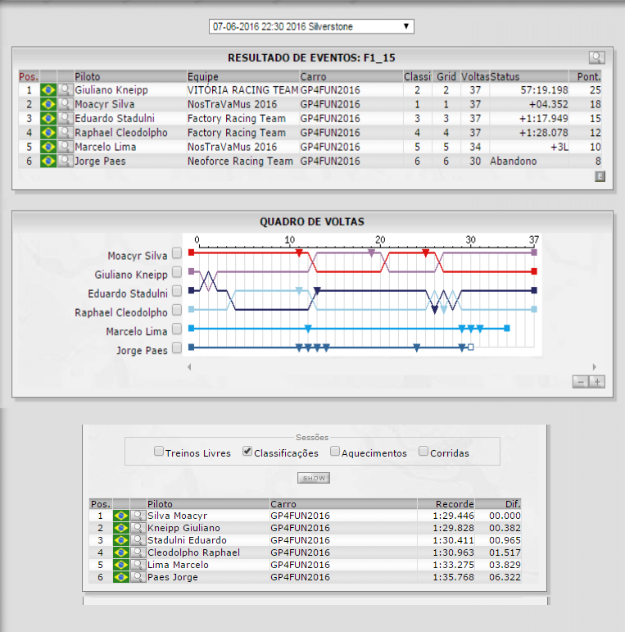Sort results by Pont. column header
This screenshot has width=625, height=632.
(589, 76)
